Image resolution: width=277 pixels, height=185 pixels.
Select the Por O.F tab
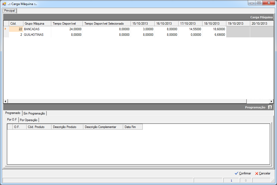coord(12,120)
